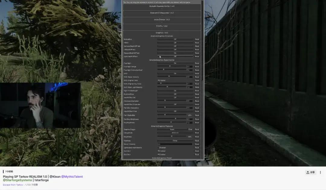Click Reset next to MotionBlur
Screen dimensions: 326x190
(x=197, y=39)
